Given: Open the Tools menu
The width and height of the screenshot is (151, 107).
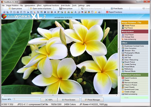Looking at the screenshot, I should point(74,5).
